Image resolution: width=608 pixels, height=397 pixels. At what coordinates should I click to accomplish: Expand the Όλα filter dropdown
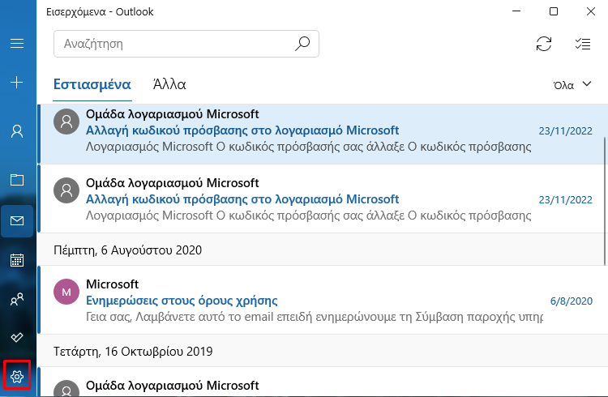click(x=572, y=85)
